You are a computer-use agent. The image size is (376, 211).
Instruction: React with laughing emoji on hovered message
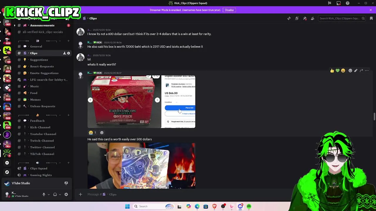point(343,71)
